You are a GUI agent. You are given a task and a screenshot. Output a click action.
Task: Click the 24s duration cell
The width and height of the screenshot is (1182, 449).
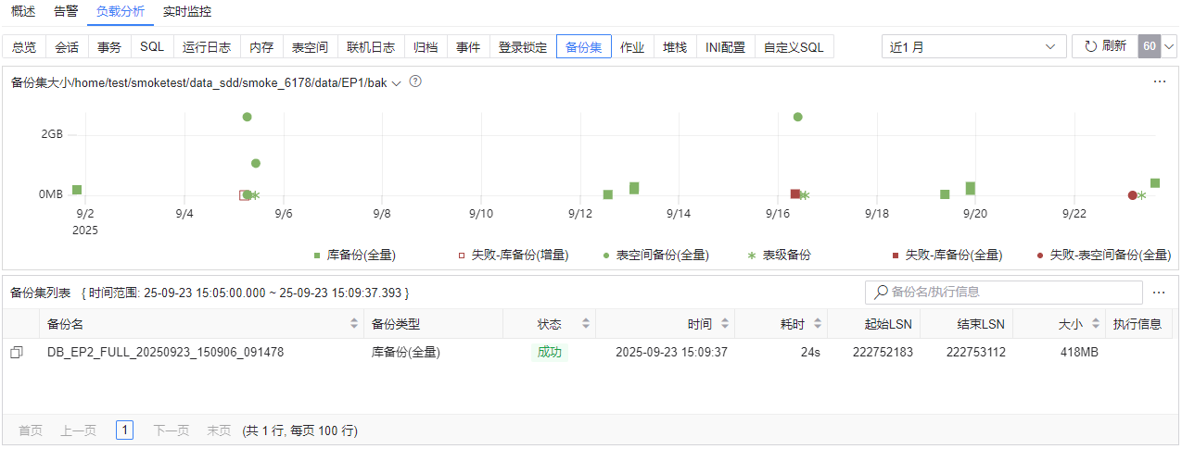point(810,353)
